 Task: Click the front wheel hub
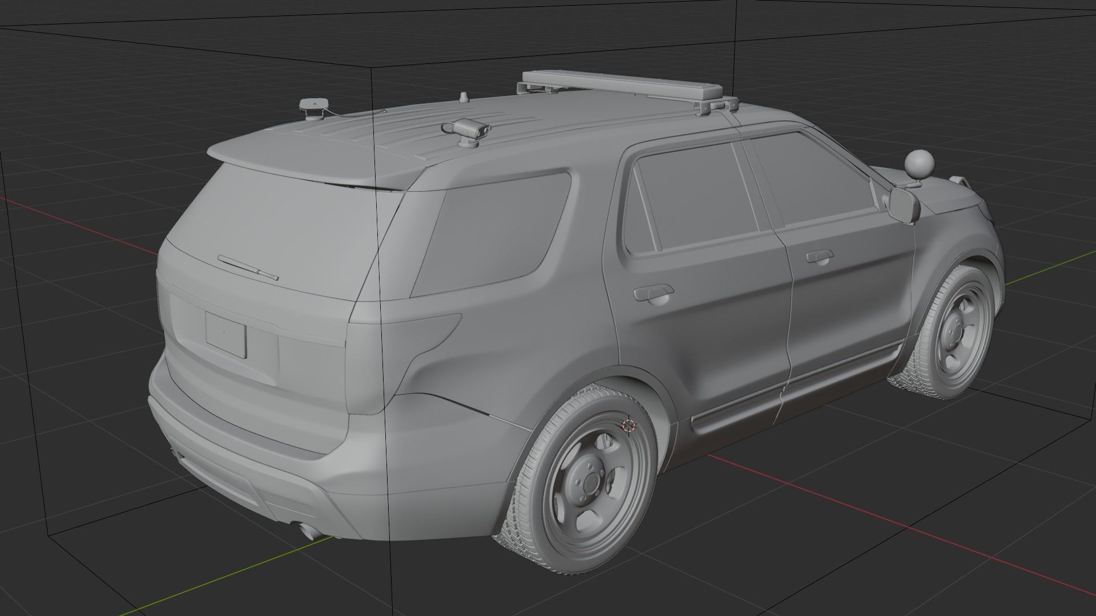(x=954, y=332)
